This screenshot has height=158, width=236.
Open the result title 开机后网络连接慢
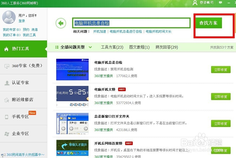pos(108,143)
